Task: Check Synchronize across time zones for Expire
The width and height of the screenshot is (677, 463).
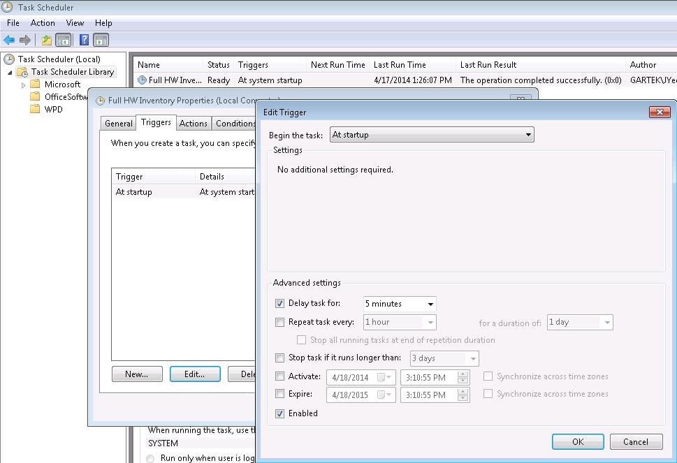Action: pyautogui.click(x=488, y=394)
